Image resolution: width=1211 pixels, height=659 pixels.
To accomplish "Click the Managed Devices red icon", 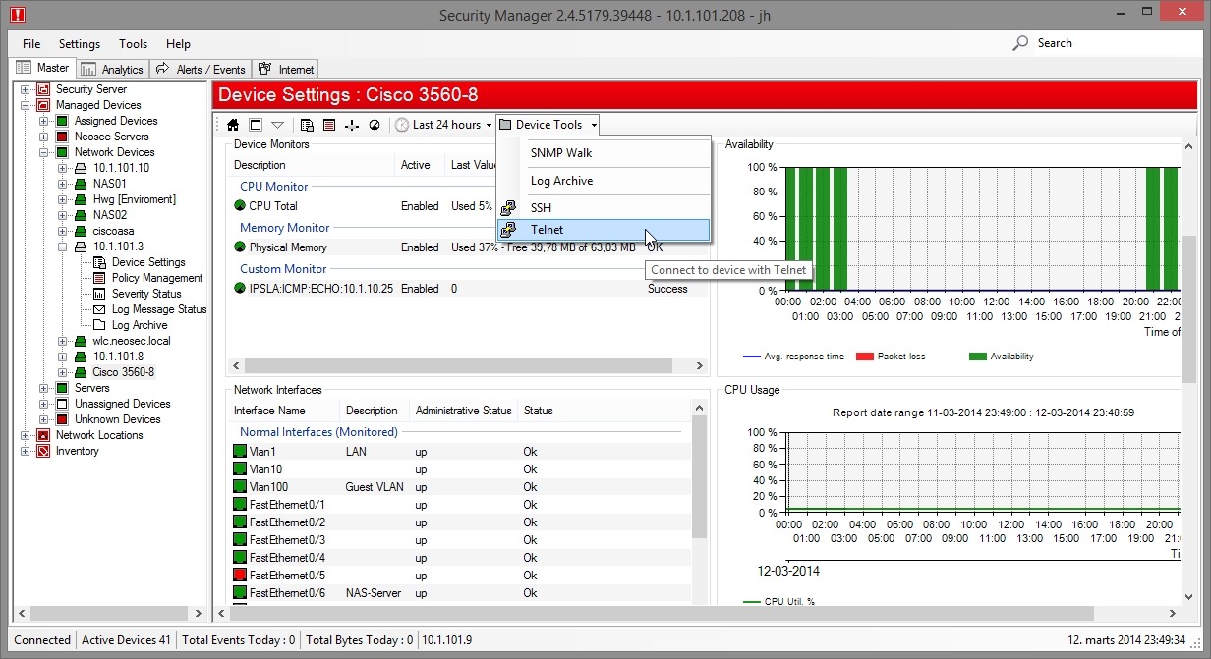I will tap(43, 105).
